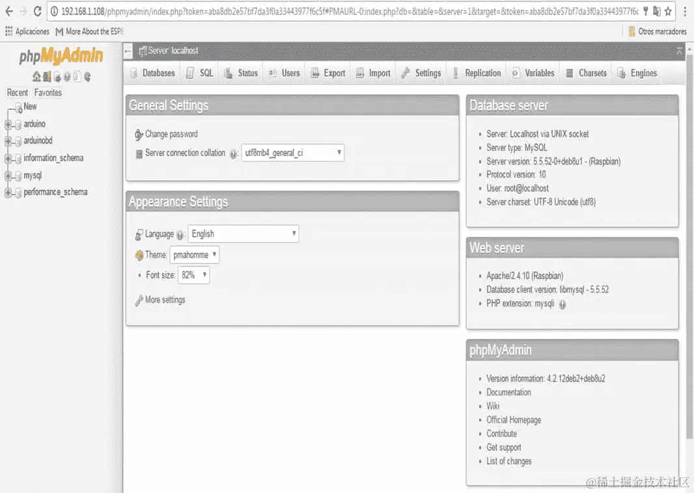
Task: Collapse navigation panel with arrow beside Server header
Action: coord(128,51)
